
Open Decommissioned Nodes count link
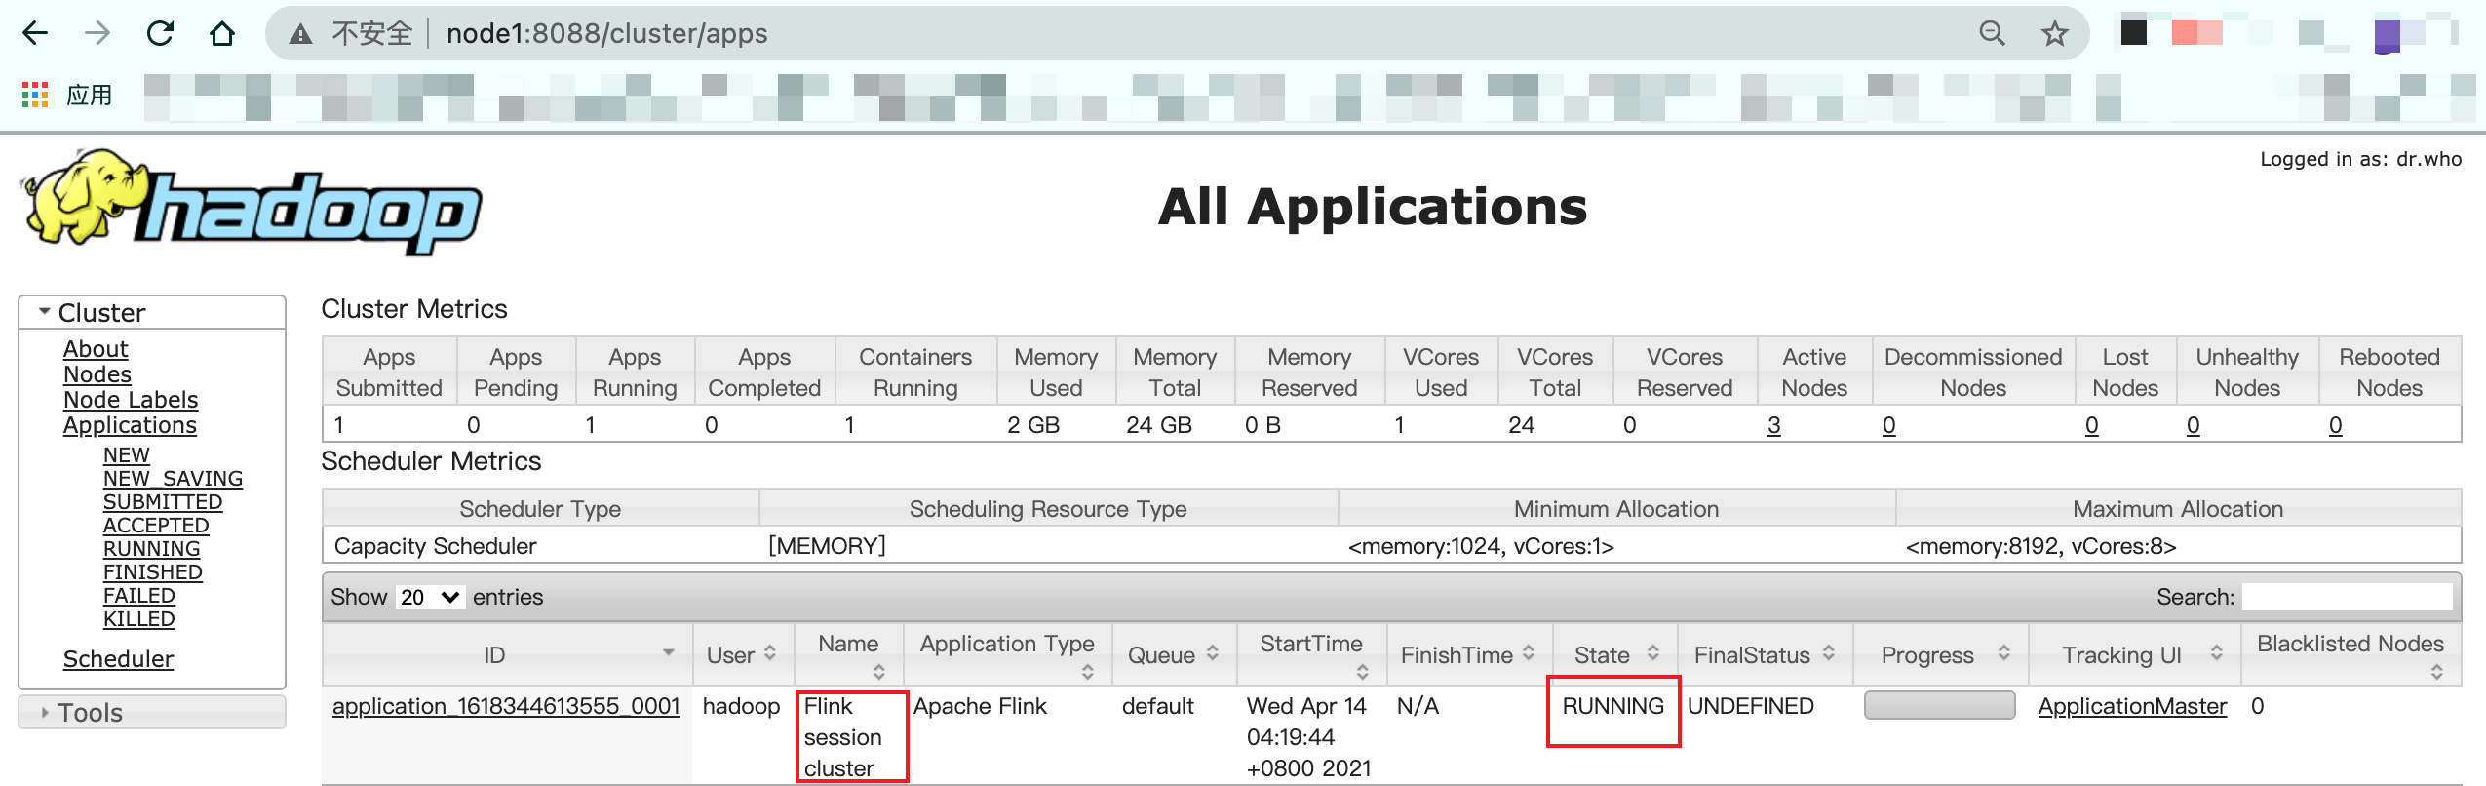click(x=1889, y=425)
